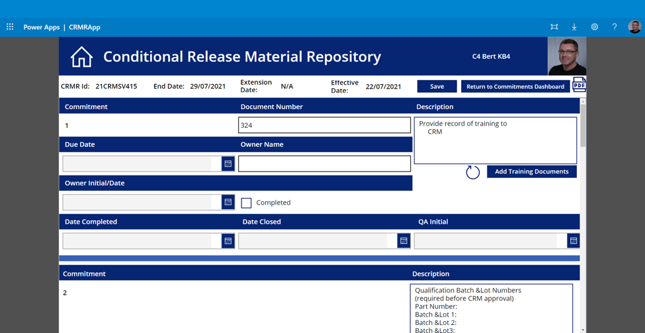Click the empty Owner Name text field

[x=324, y=164]
